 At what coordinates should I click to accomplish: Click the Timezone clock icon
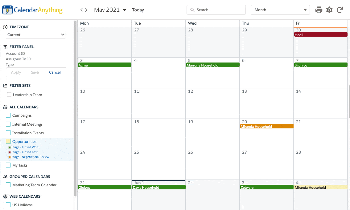5,27
